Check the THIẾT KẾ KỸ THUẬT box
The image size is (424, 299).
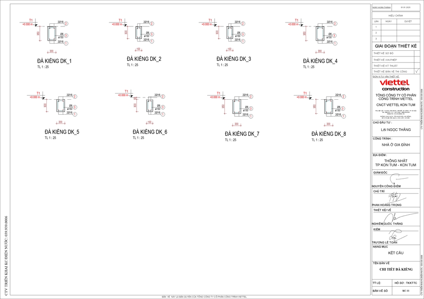point(417,65)
